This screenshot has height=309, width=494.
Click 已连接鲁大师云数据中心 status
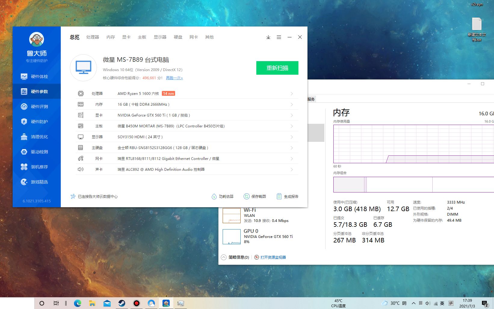(94, 196)
